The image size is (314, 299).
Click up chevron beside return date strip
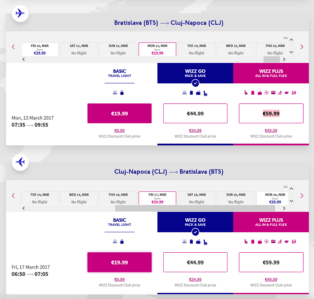(x=291, y=189)
